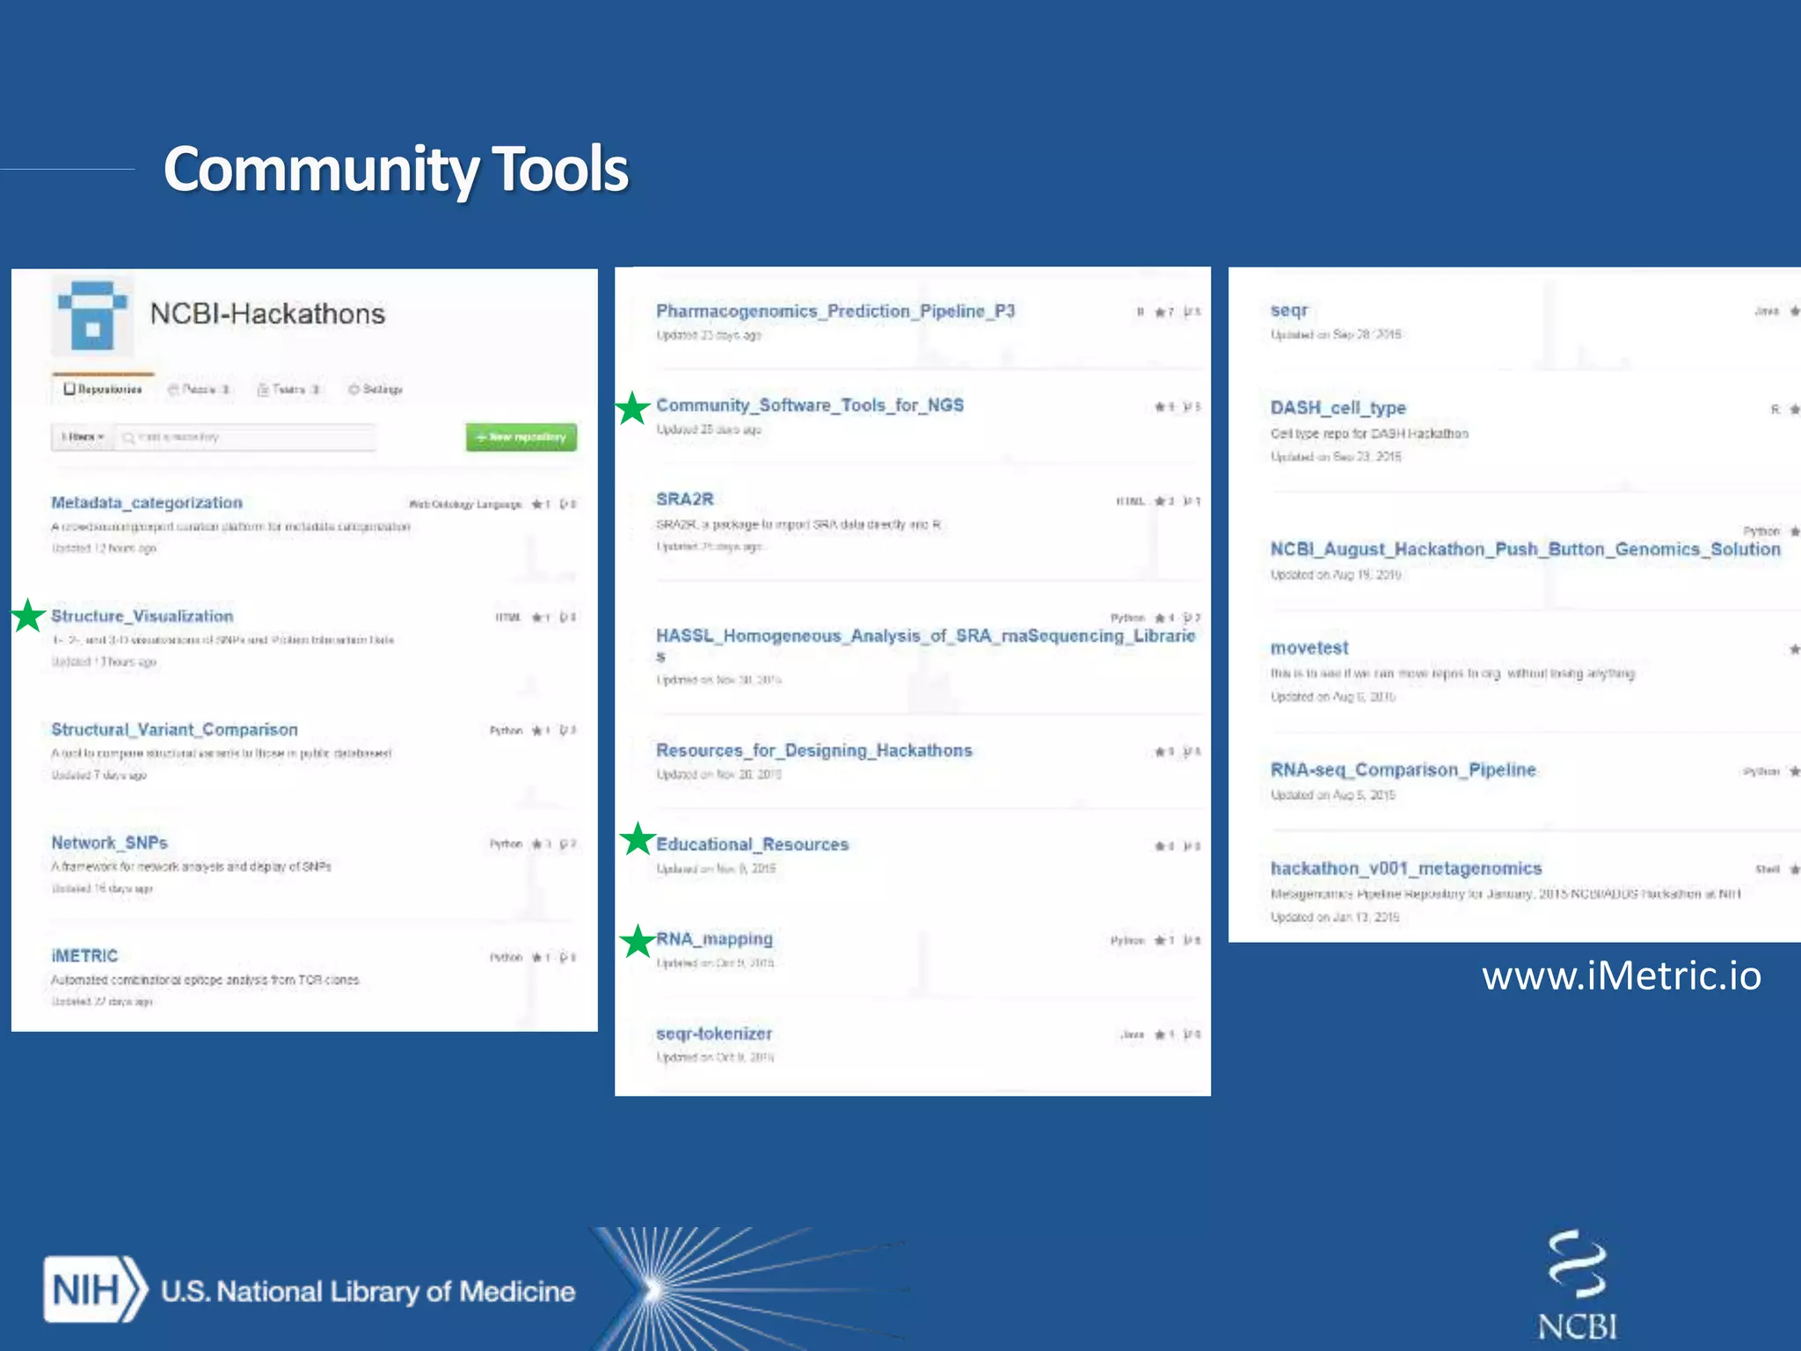Open the Settings tab
Image resolution: width=1801 pixels, height=1351 pixels.
[376, 389]
